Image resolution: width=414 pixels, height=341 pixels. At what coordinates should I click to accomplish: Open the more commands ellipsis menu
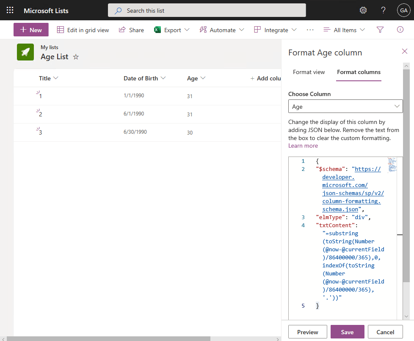[310, 30]
